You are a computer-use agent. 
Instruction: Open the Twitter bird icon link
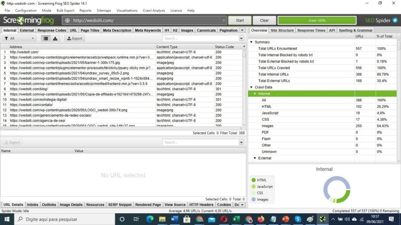point(395,20)
